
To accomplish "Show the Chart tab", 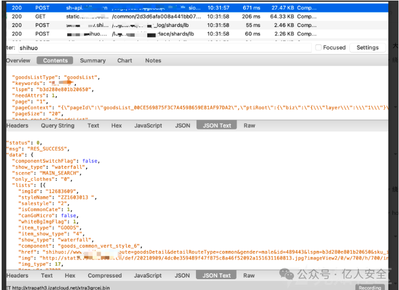I will (x=125, y=61).
